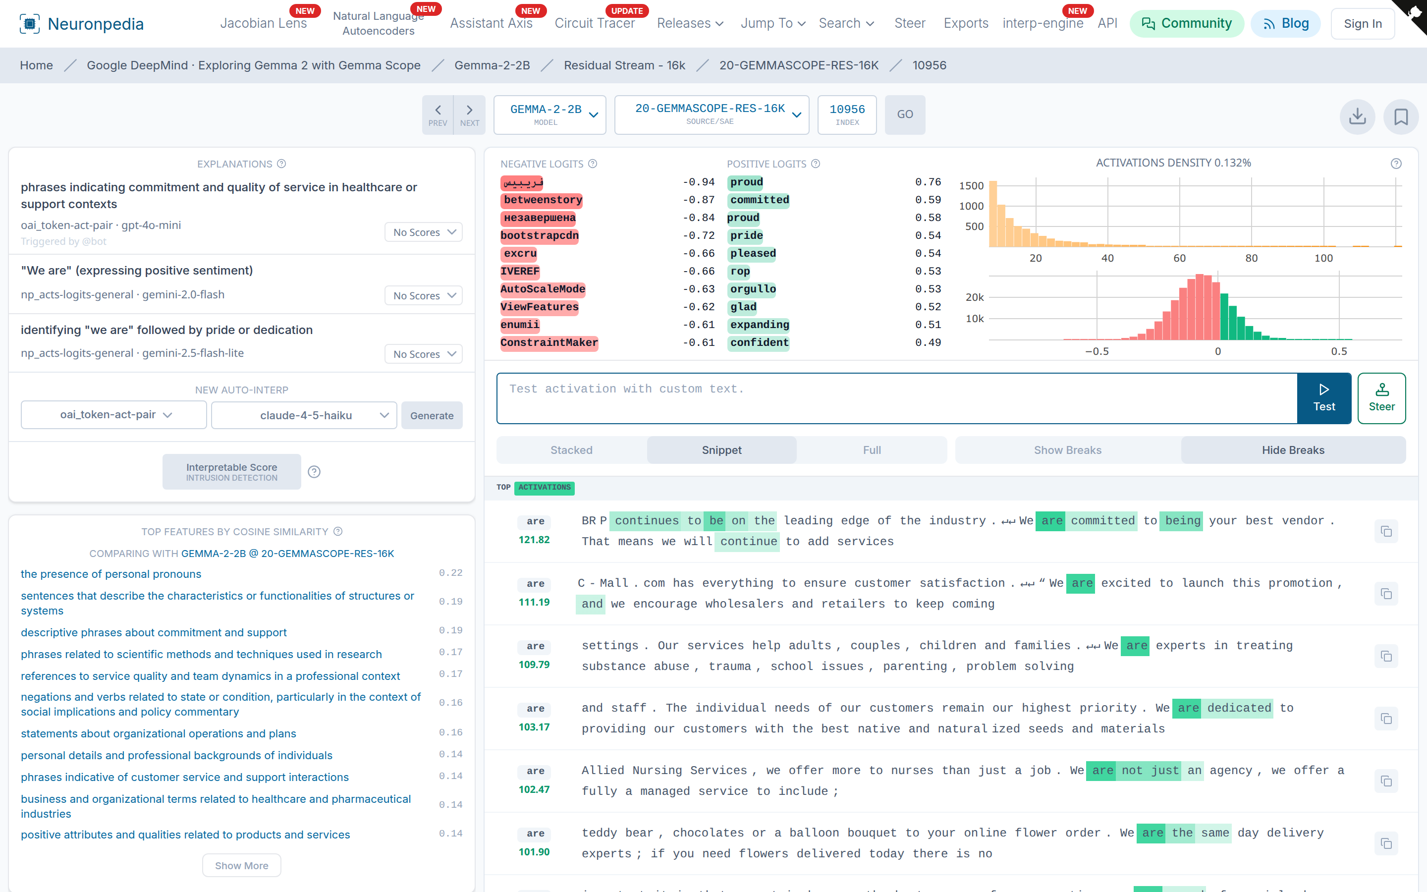
Task: Select Stacked view mode
Action: coord(571,450)
